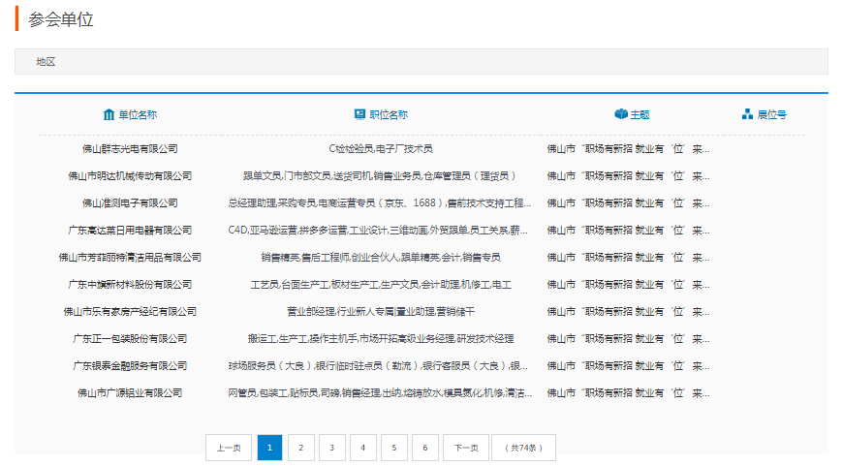Image resolution: width=843 pixels, height=466 pixels.
Task: Open company 广东银泰金融服务有限公司
Action: (x=130, y=366)
